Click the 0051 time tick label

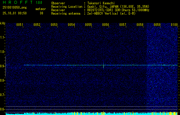tap(20, 24)
